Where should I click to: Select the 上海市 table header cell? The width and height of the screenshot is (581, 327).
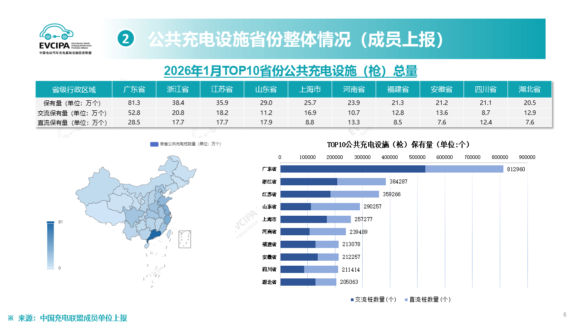[310, 89]
